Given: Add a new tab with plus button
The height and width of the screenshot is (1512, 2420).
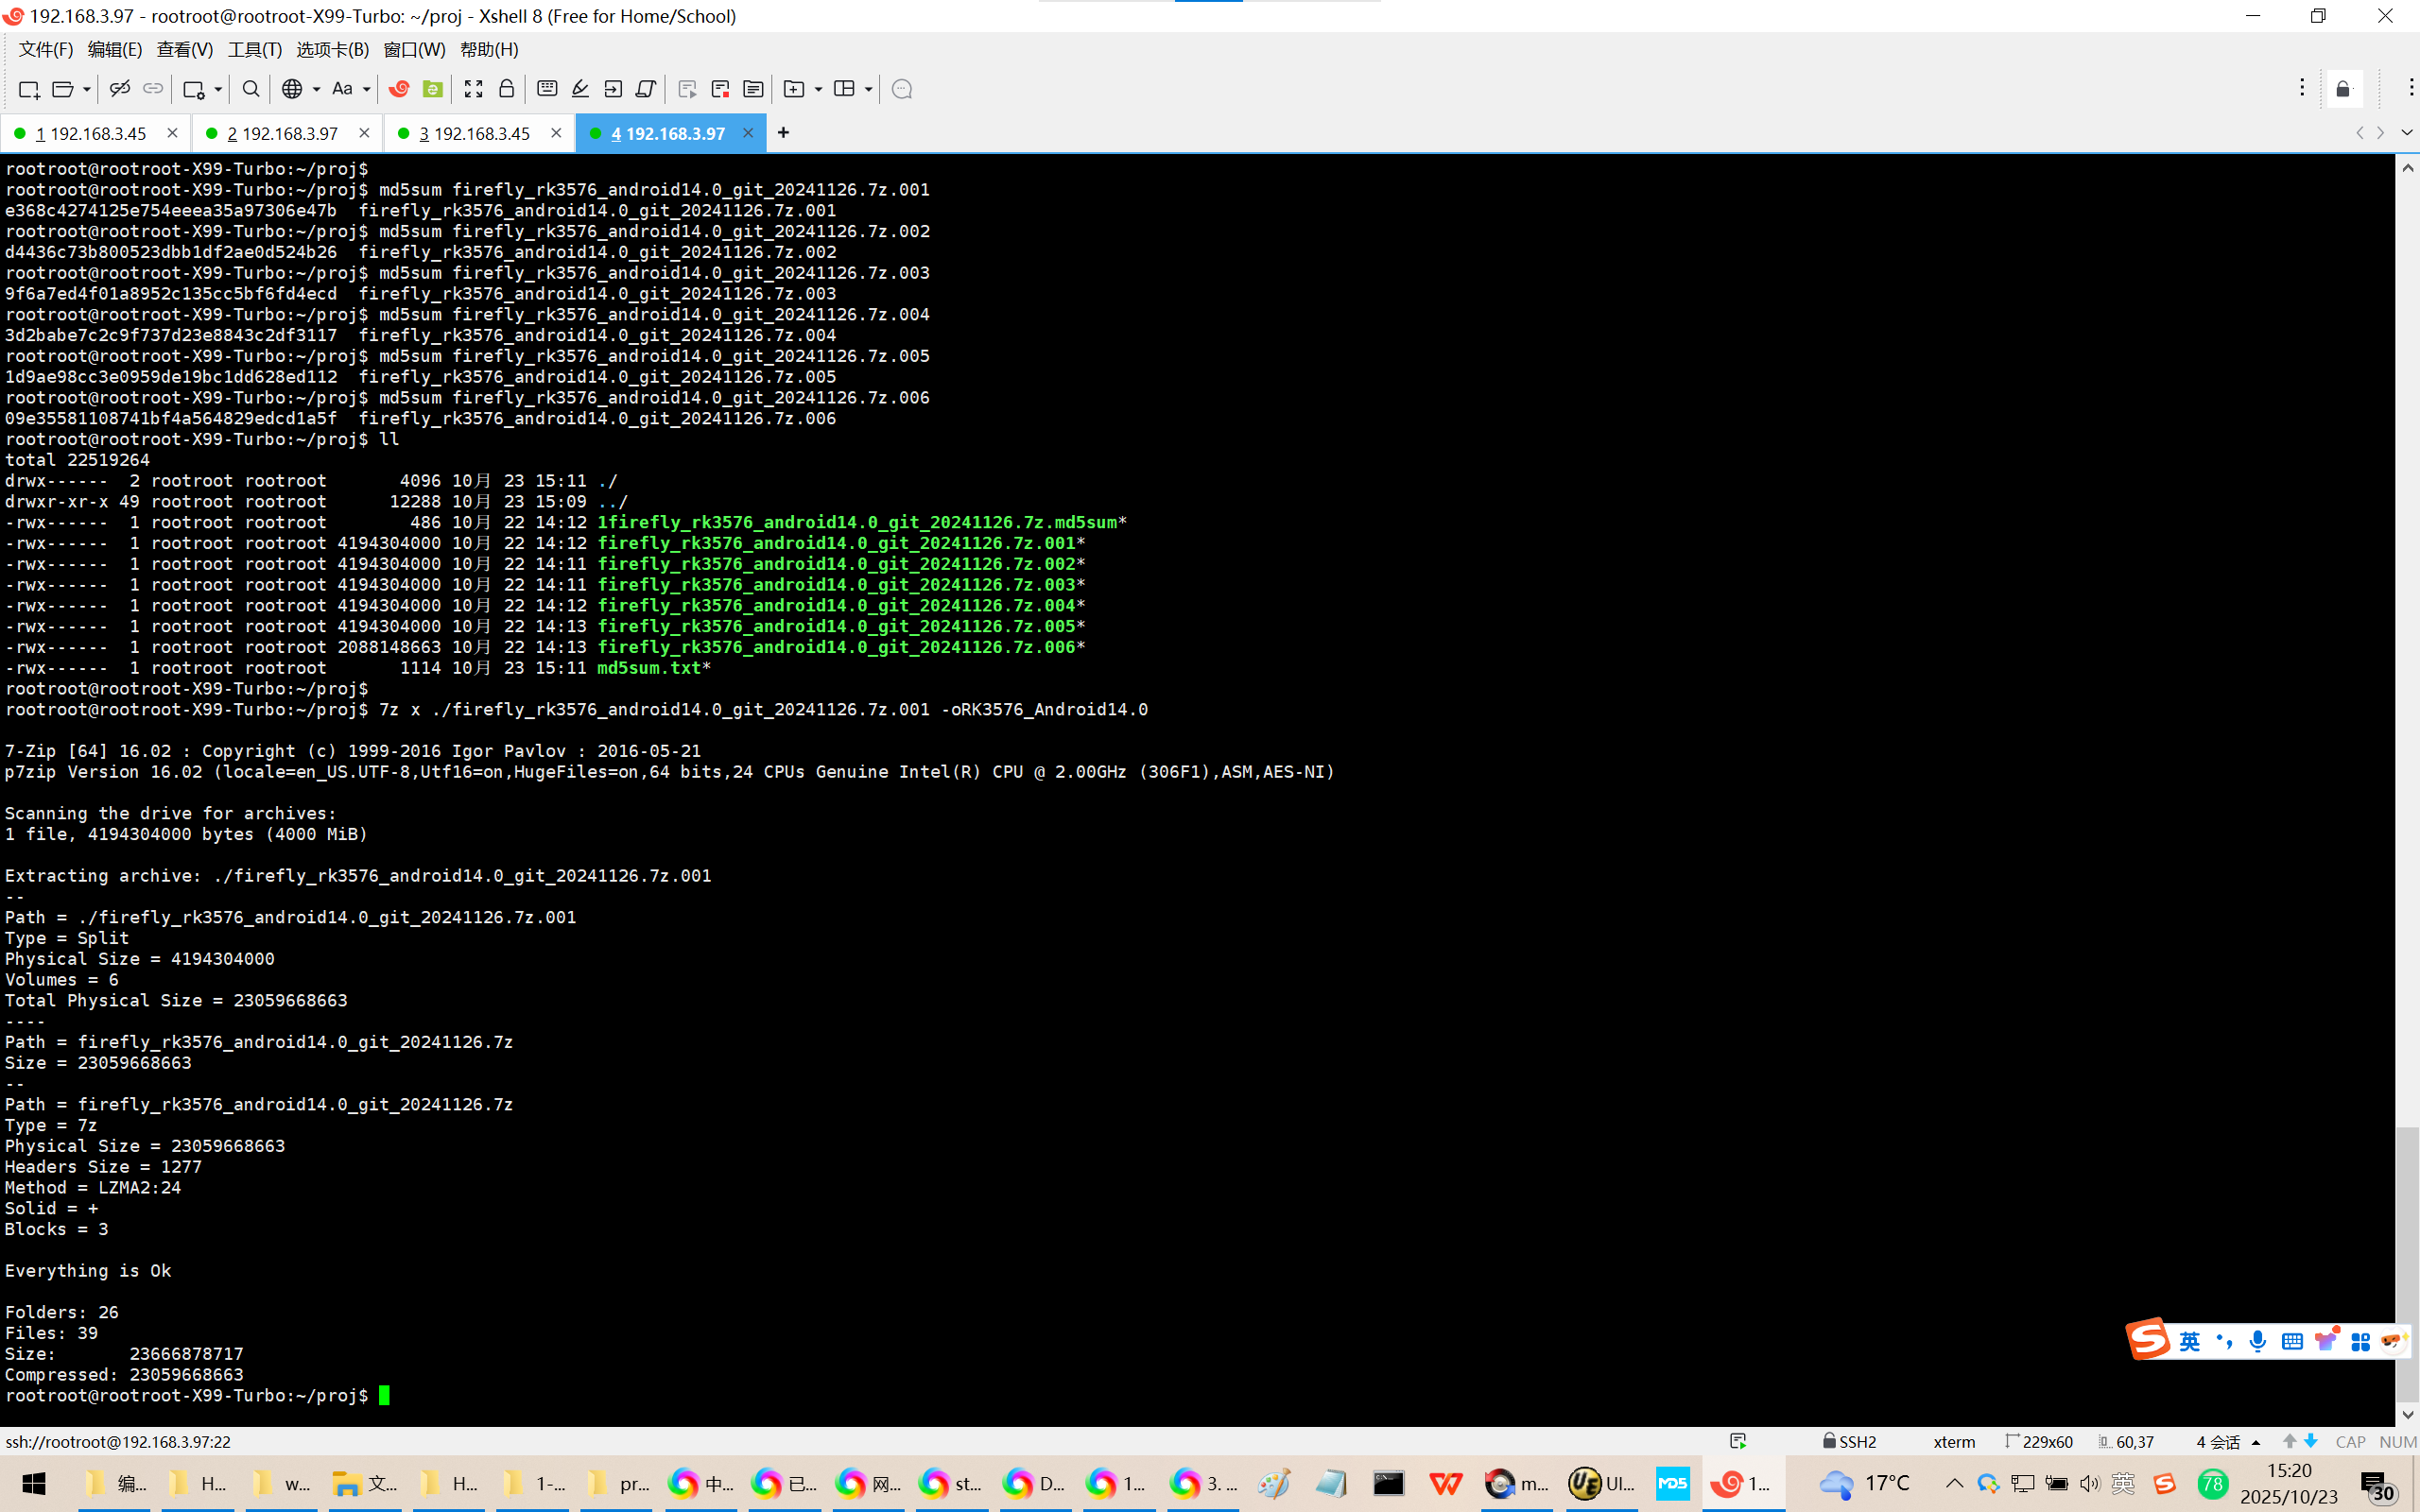Looking at the screenshot, I should click(x=783, y=133).
